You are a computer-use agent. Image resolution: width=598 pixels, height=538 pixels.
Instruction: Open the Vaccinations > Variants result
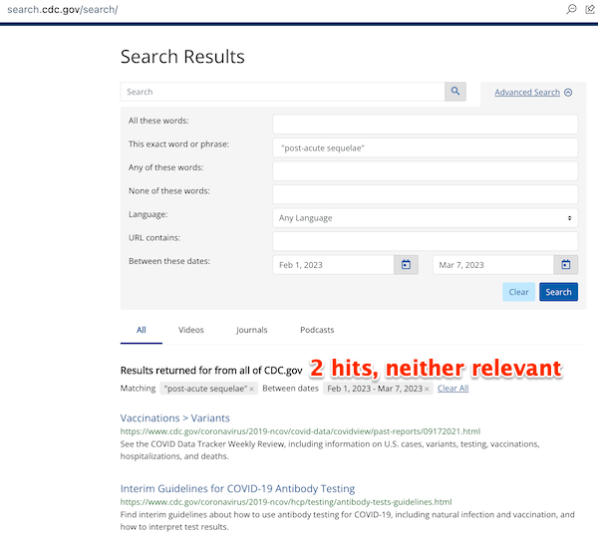pyautogui.click(x=175, y=417)
